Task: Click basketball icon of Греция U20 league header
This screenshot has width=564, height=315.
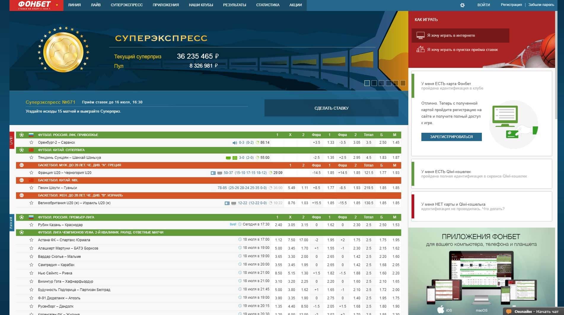Action: (22, 165)
